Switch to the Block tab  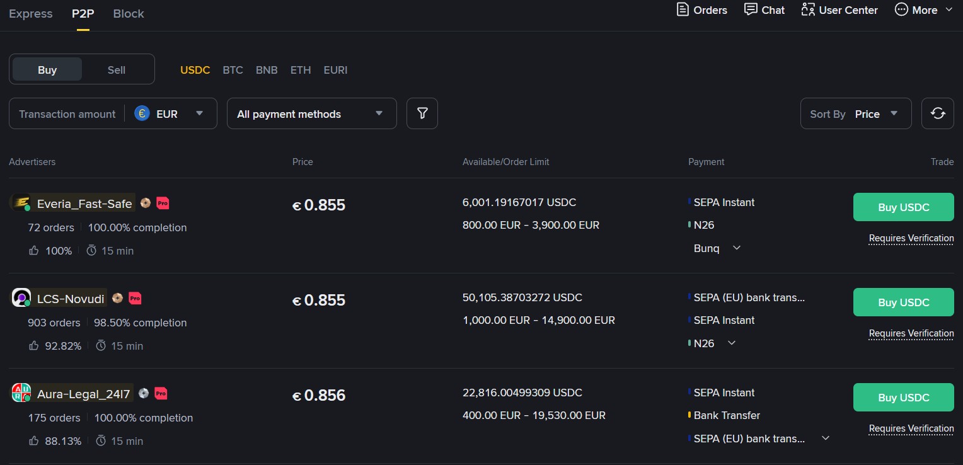(x=129, y=13)
